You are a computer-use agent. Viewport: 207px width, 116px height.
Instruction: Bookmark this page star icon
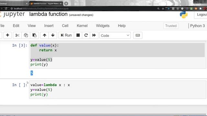[x=163, y=9]
